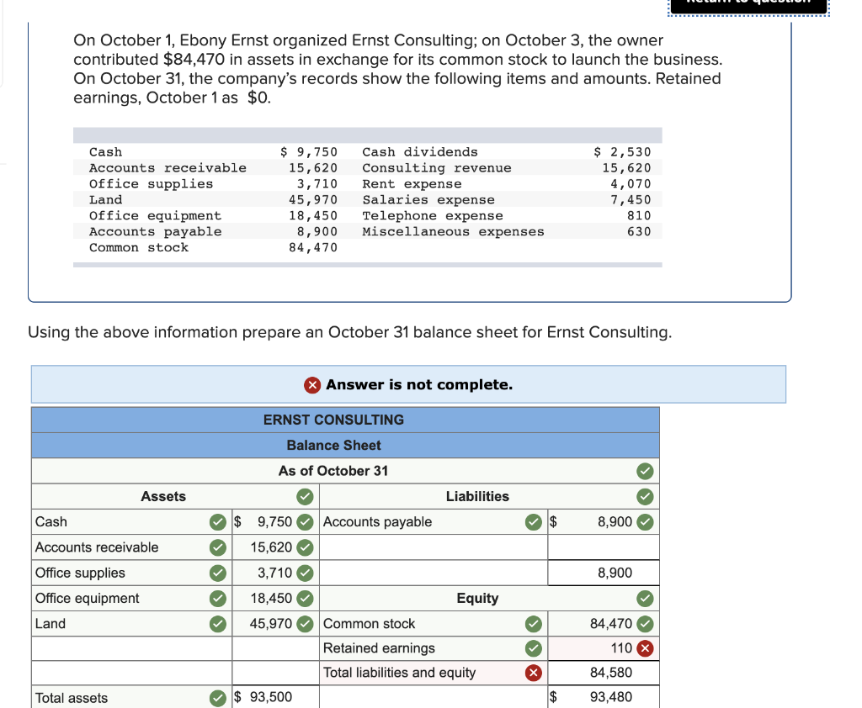Click the green check beside 45,970 balance amount
862x708 pixels.
(x=305, y=624)
